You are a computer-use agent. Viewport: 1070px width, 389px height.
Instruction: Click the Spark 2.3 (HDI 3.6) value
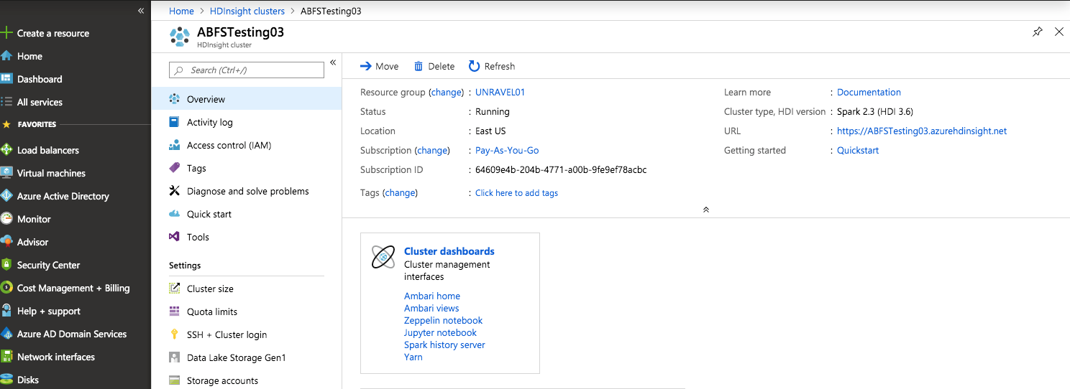click(x=875, y=111)
